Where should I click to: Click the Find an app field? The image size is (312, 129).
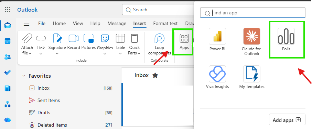pos(253,13)
